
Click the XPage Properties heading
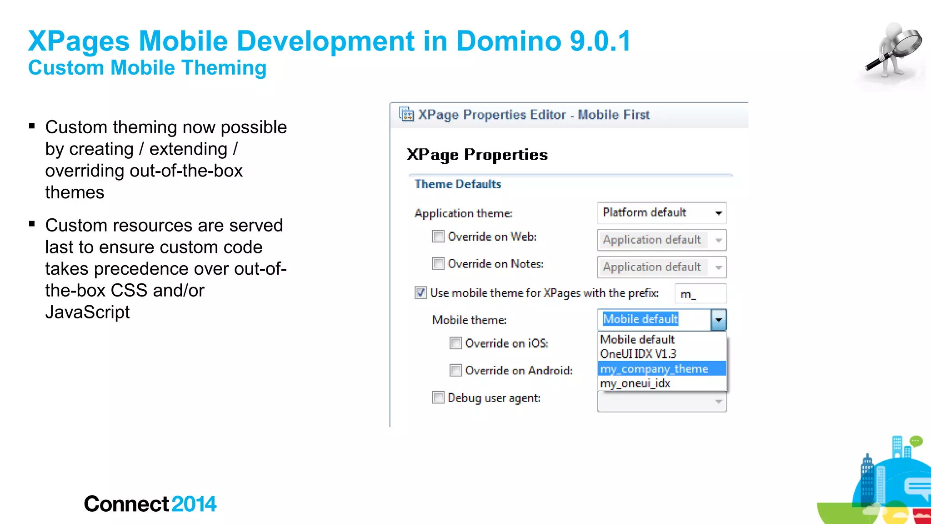click(x=477, y=155)
